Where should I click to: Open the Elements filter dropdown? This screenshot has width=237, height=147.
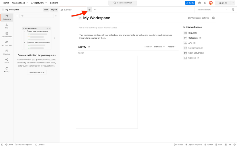159,47
